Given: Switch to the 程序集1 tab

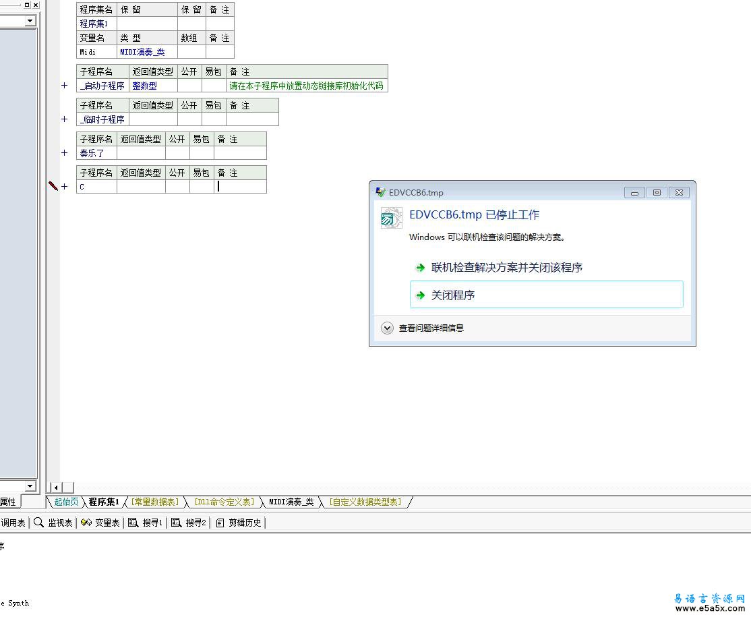Looking at the screenshot, I should point(104,502).
